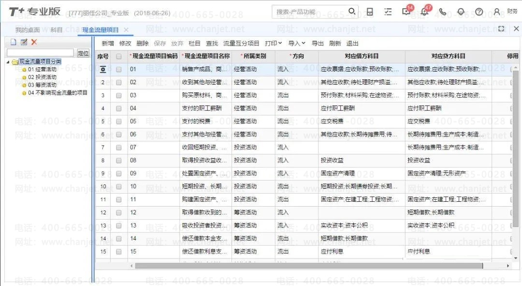522x286 pixels.
Task: Click the 财务 user label
Action: [x=512, y=11]
